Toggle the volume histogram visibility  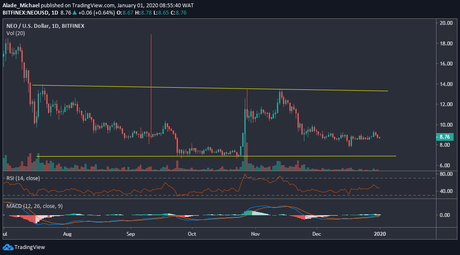pyautogui.click(x=14, y=33)
